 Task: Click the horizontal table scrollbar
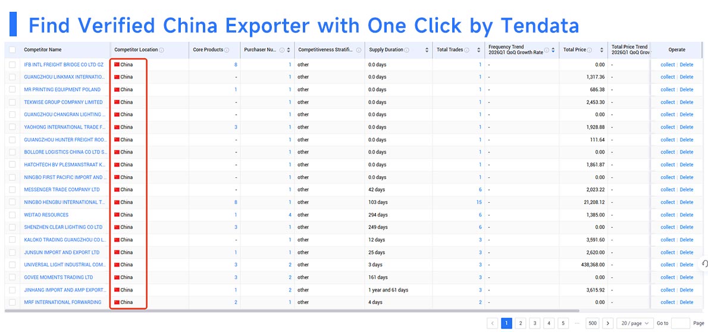(292, 311)
